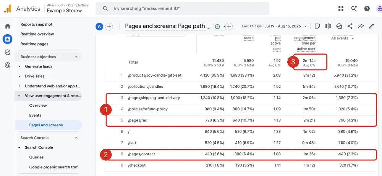Click the 4,120 (35.9%) views cell
Viewport: 382px width, 176px height.
212,76
